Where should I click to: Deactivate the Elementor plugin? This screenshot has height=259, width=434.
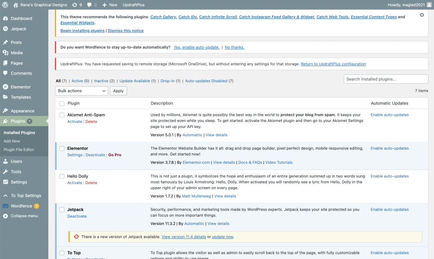click(95, 155)
